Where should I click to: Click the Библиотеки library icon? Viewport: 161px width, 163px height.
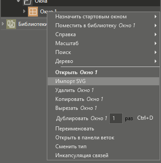tap(11, 24)
